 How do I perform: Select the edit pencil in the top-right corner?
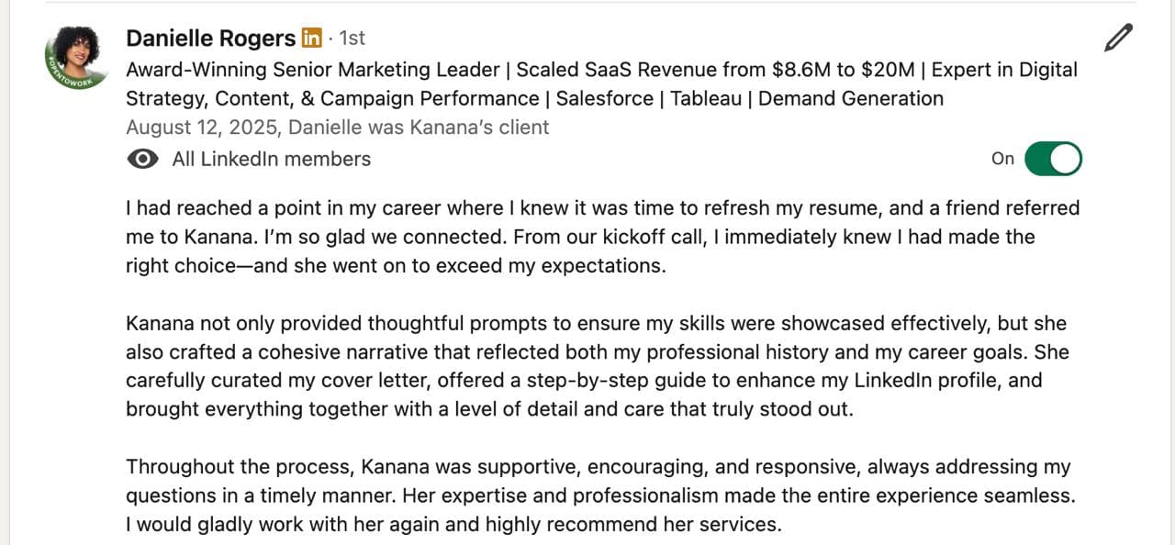tap(1118, 38)
